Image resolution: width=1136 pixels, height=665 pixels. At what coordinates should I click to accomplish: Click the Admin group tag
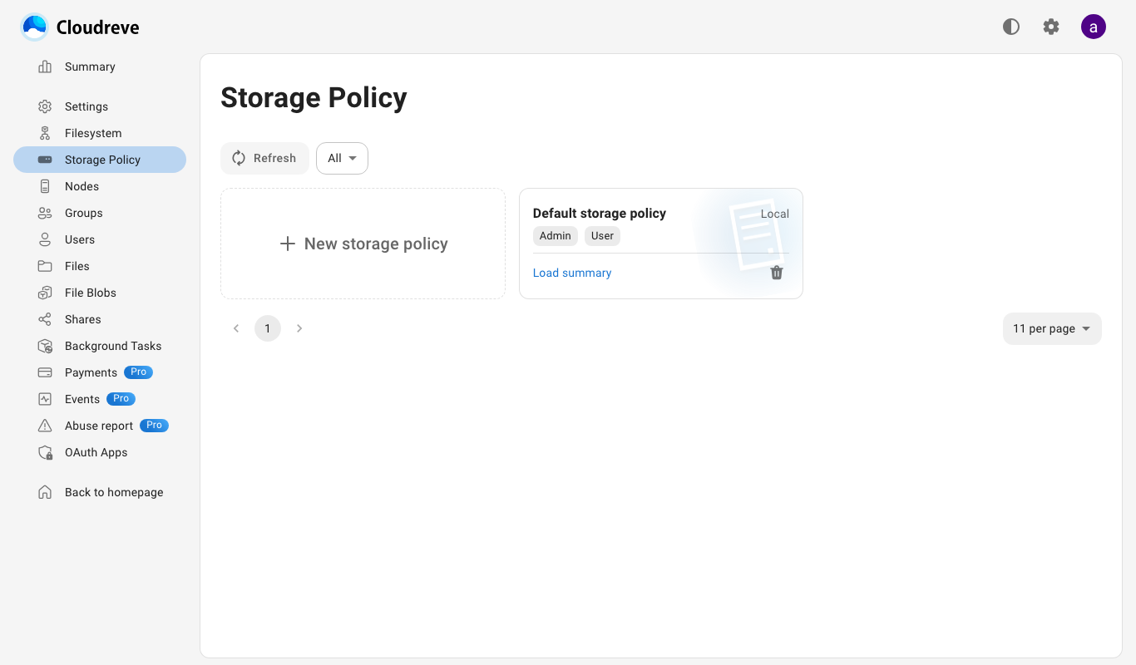(556, 236)
